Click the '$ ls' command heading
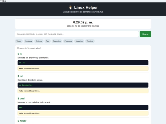Screen dimensions: 166x124 20,54
